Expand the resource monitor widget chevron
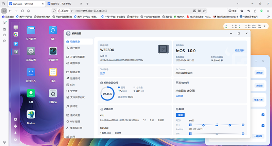 click(x=265, y=26)
